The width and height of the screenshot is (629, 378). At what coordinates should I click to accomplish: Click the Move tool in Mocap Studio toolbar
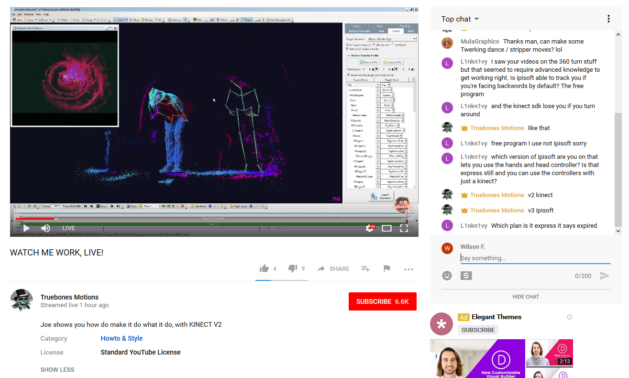(x=134, y=20)
